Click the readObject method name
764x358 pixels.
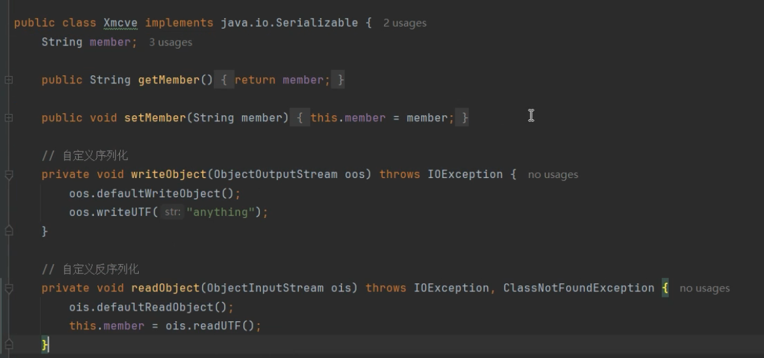click(x=165, y=288)
